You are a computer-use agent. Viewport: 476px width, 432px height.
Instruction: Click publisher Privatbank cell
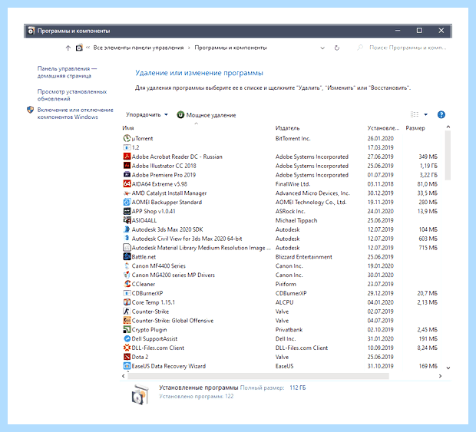click(x=289, y=329)
